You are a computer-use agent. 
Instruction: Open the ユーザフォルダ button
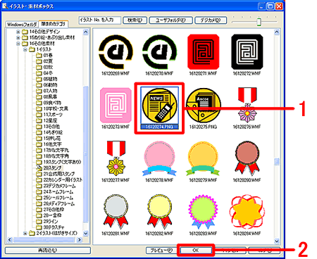170,20
